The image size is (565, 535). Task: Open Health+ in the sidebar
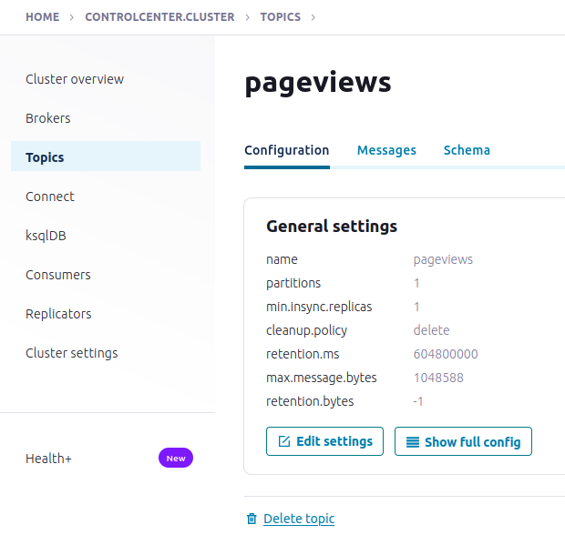pyautogui.click(x=48, y=459)
